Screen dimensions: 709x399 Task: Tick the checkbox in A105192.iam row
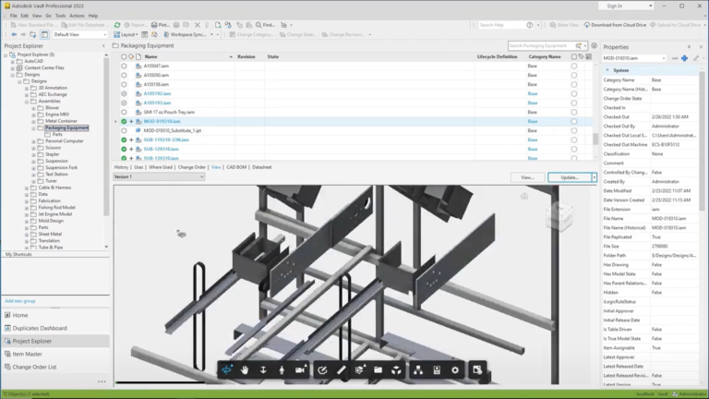coord(574,93)
